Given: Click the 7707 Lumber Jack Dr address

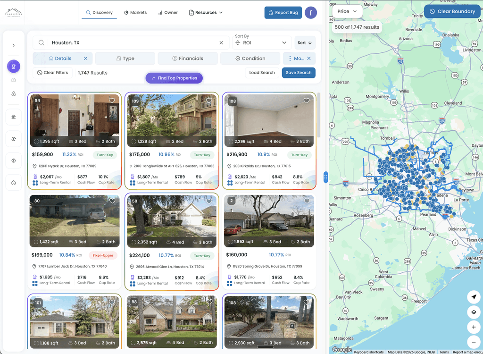Looking at the screenshot, I should 72,266.
